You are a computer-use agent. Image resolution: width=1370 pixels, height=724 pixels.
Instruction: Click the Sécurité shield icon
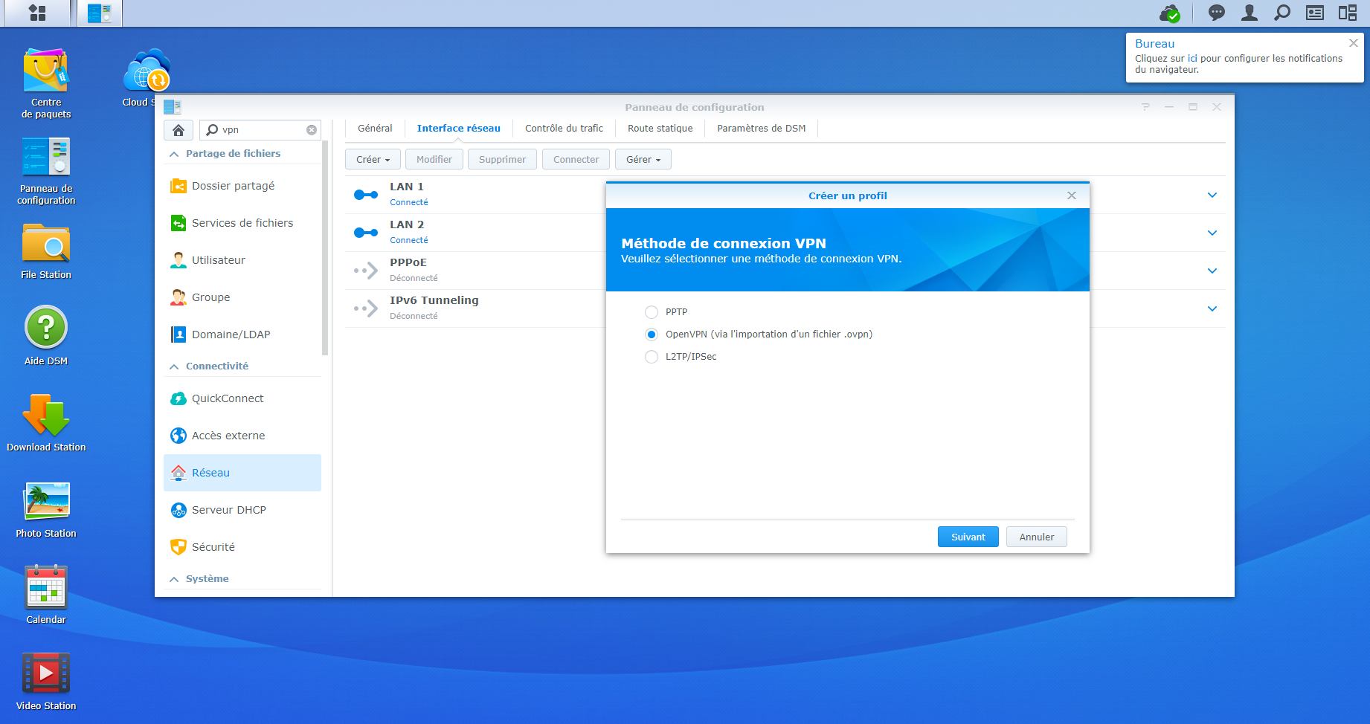point(179,547)
